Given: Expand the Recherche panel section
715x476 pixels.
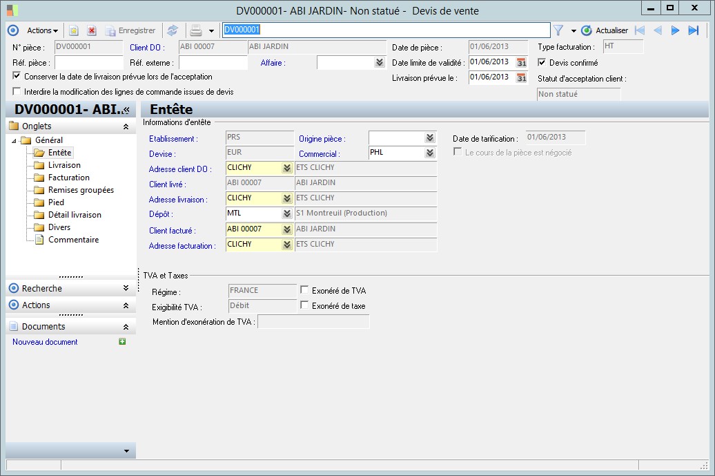Looking at the screenshot, I should pos(126,288).
